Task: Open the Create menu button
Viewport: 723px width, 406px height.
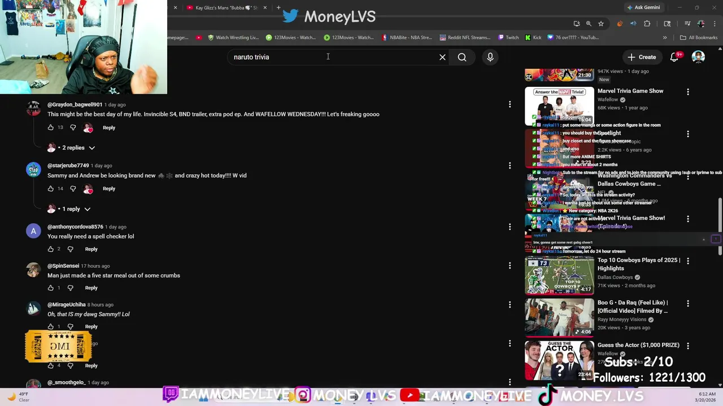Action: coord(641,57)
